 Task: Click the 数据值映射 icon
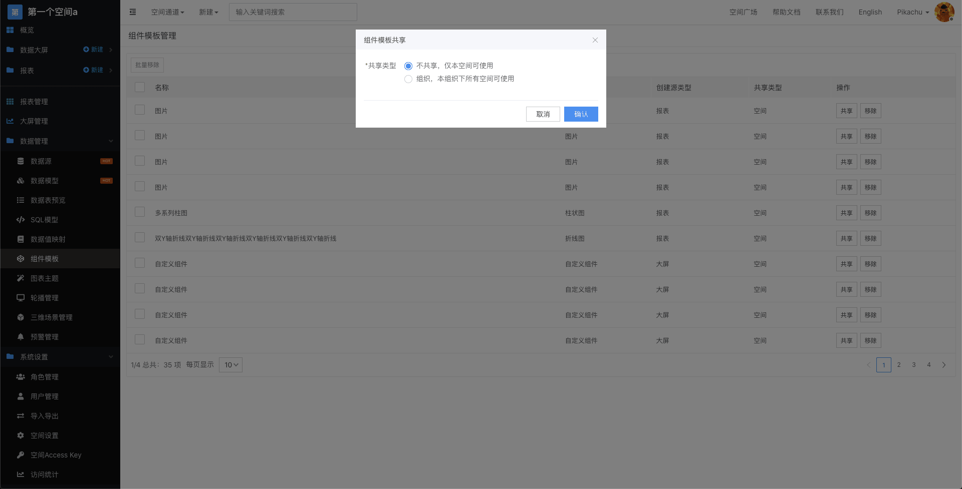pos(21,239)
